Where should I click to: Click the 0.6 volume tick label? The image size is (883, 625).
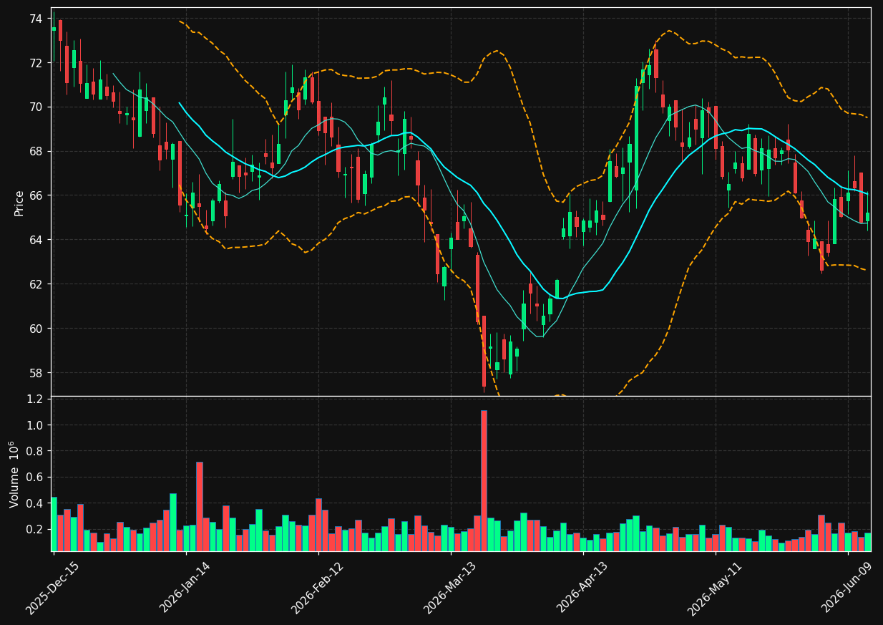34,477
